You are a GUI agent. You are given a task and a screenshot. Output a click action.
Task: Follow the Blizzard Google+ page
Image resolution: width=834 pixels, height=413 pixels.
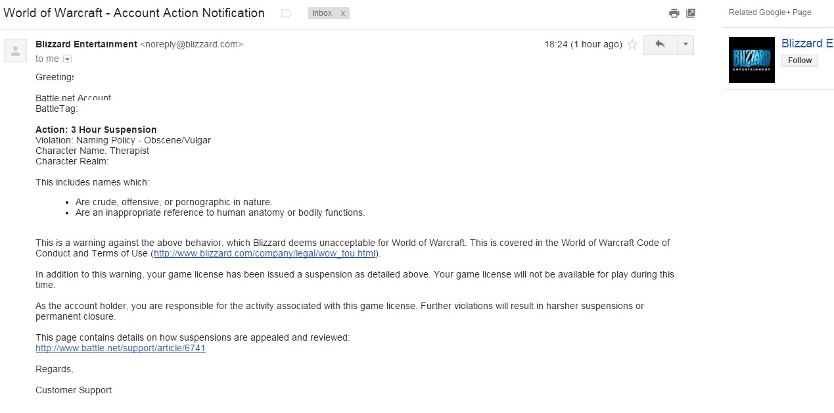coord(800,61)
